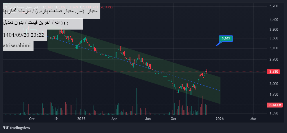Click the 1,390 price axis label
The image size is (287, 133).
(274, 113)
